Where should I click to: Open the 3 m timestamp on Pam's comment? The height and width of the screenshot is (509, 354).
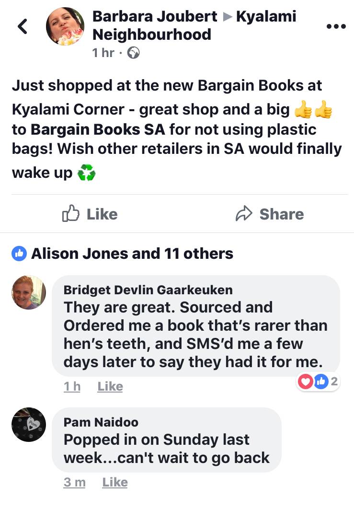tap(75, 482)
